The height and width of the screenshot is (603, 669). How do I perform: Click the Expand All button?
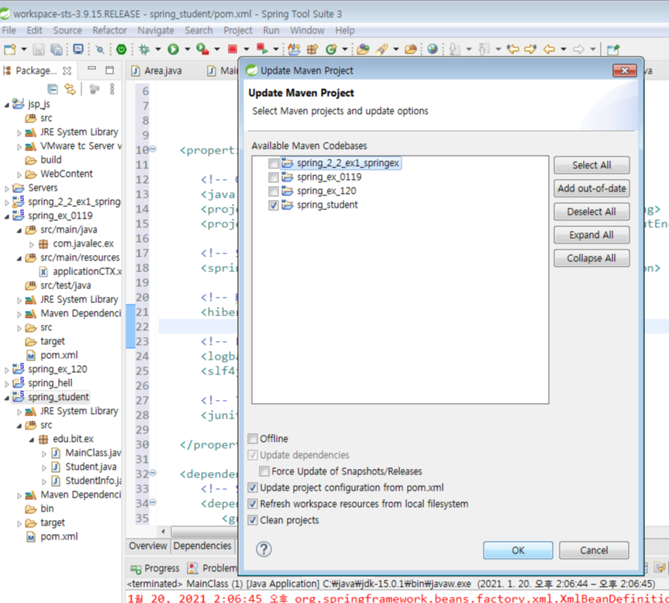click(591, 235)
